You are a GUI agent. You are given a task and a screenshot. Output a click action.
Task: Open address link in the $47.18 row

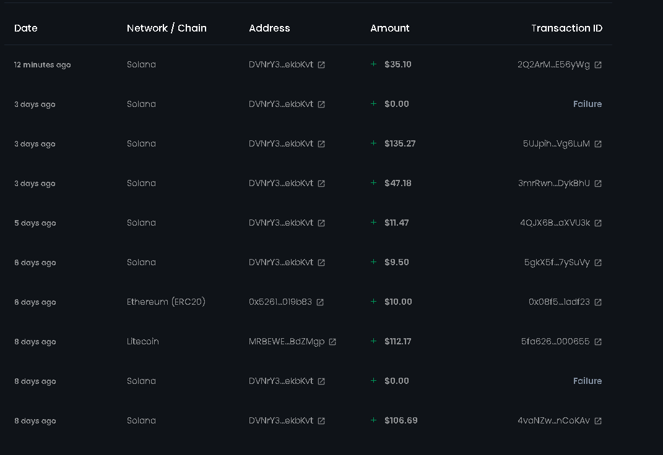pyautogui.click(x=321, y=184)
